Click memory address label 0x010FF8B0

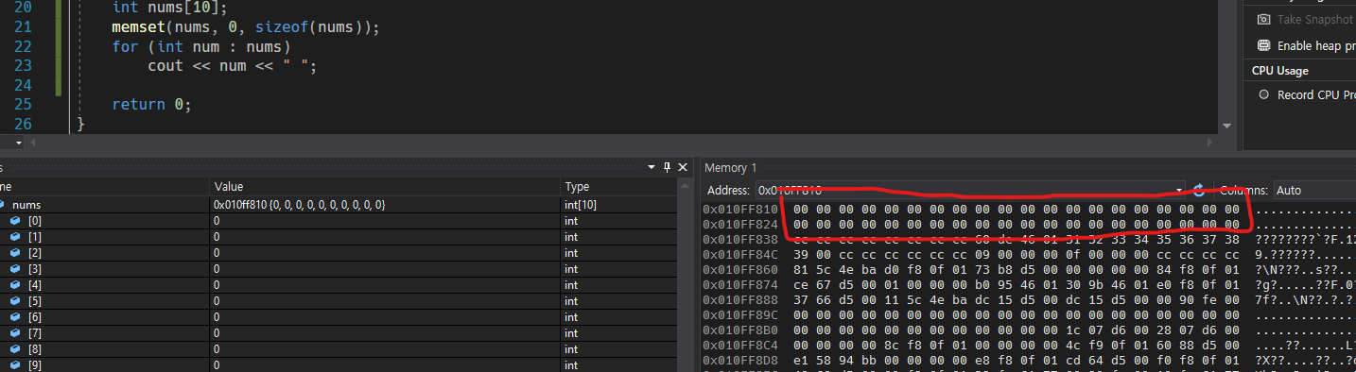click(739, 331)
